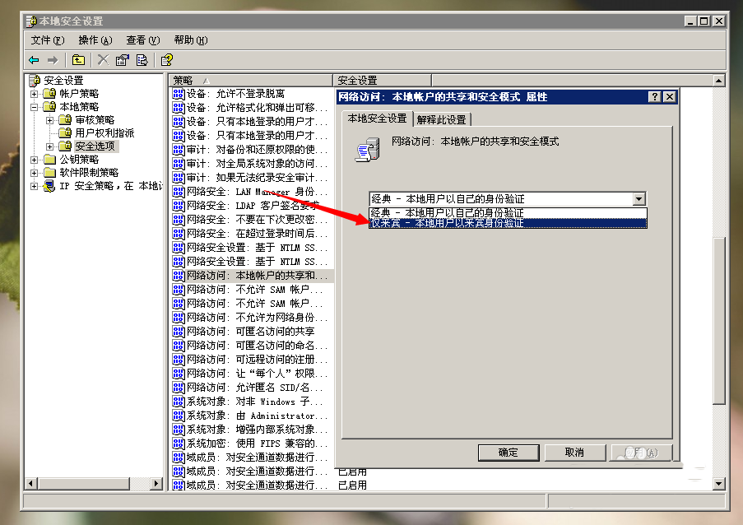The height and width of the screenshot is (525, 743).
Task: Click policy icon beside 审计: 如果无法纪录安全审计
Action: [179, 178]
